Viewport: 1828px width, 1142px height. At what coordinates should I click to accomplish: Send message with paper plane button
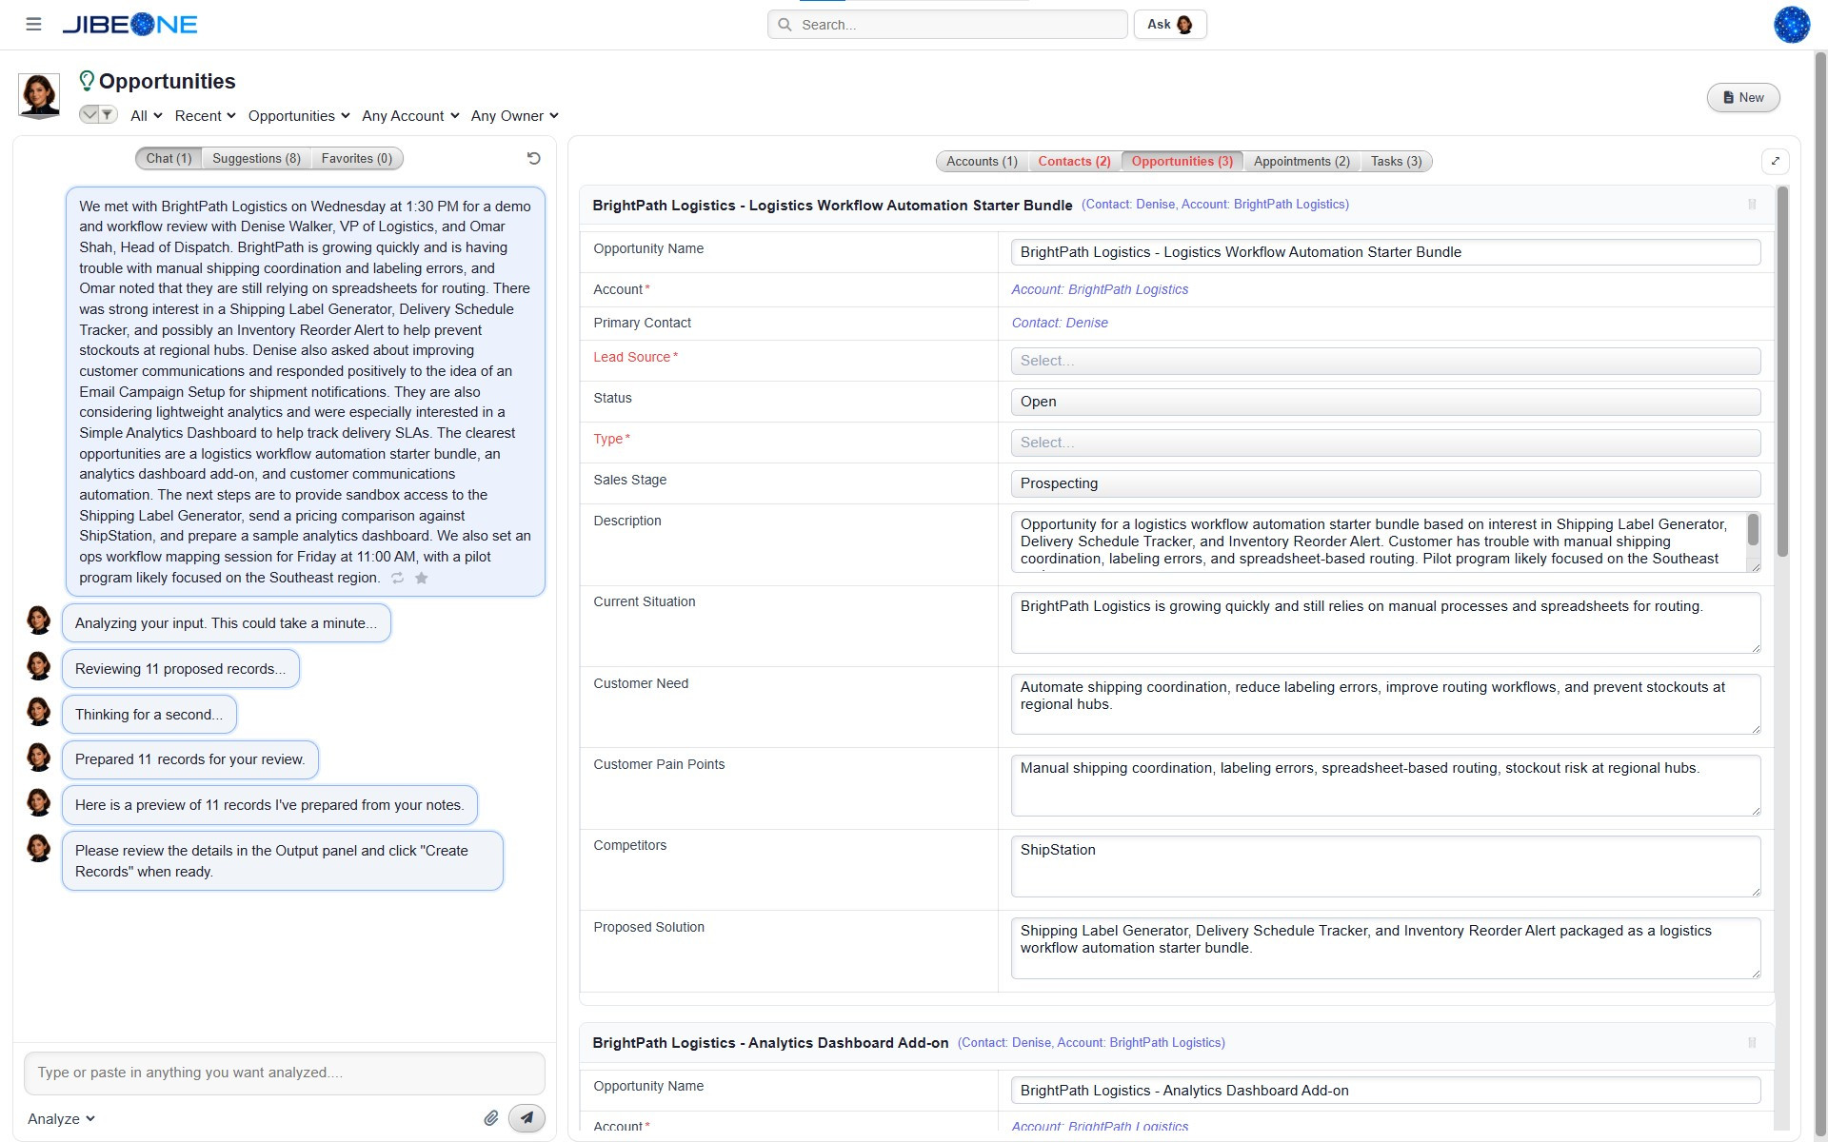coord(527,1118)
